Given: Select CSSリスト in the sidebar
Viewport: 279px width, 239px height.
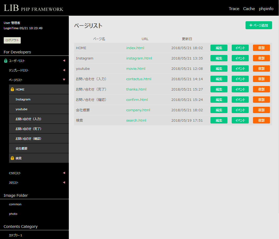Looking at the screenshot, I should tap(15, 173).
